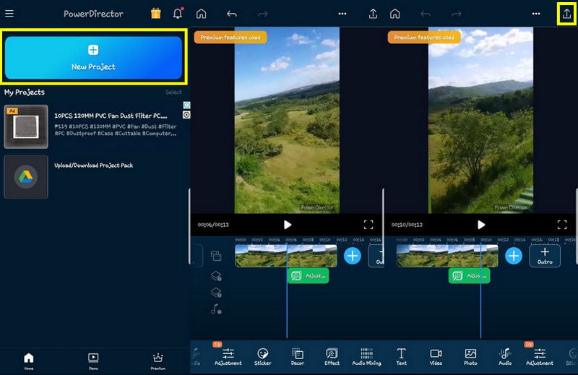This screenshot has height=375, width=578.
Task: Select overlay layer track 1 icon
Action: point(216,276)
